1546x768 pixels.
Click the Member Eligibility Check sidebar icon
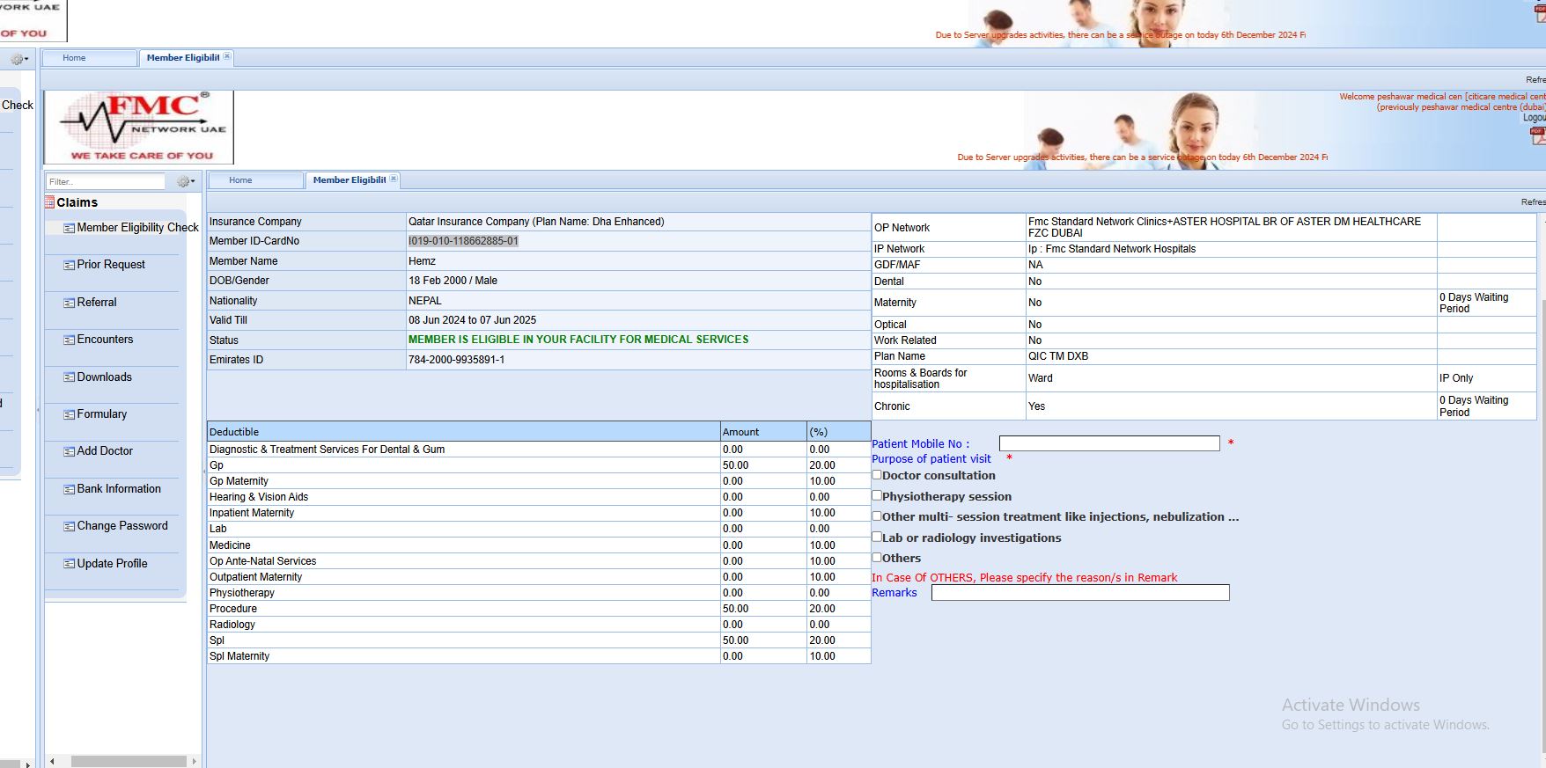(x=69, y=228)
